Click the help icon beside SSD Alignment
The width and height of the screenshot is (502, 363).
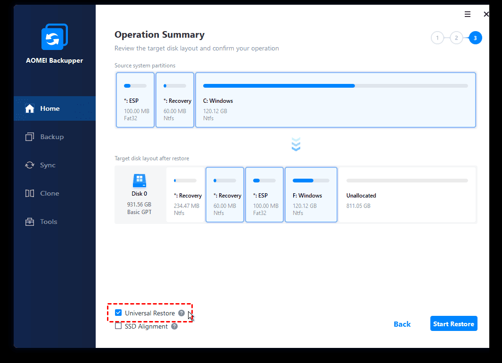174,326
